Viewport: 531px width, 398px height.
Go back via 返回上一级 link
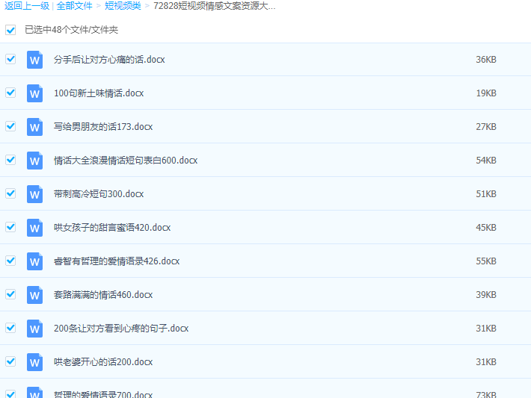[x=27, y=6]
